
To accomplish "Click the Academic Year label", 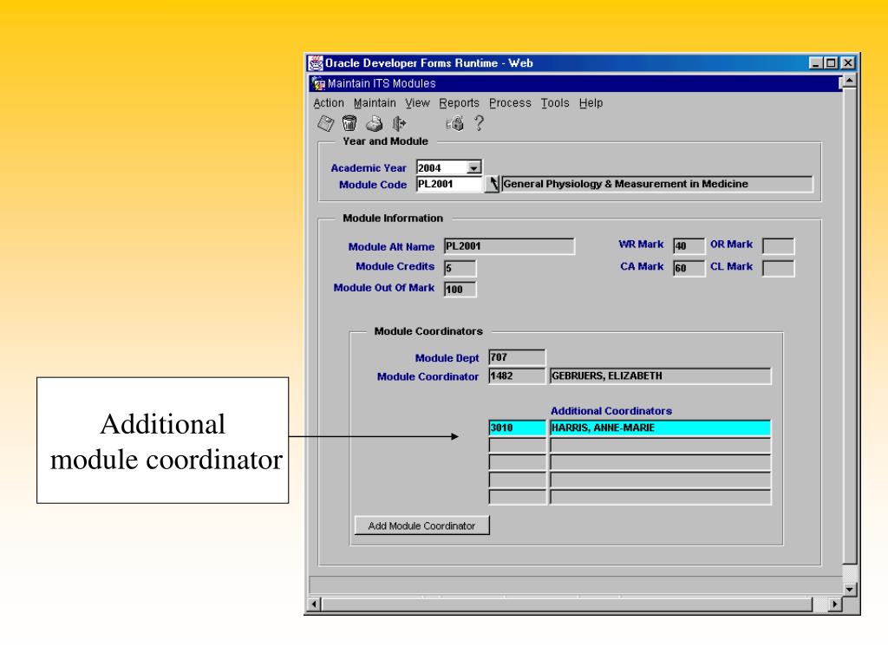I will [x=369, y=168].
